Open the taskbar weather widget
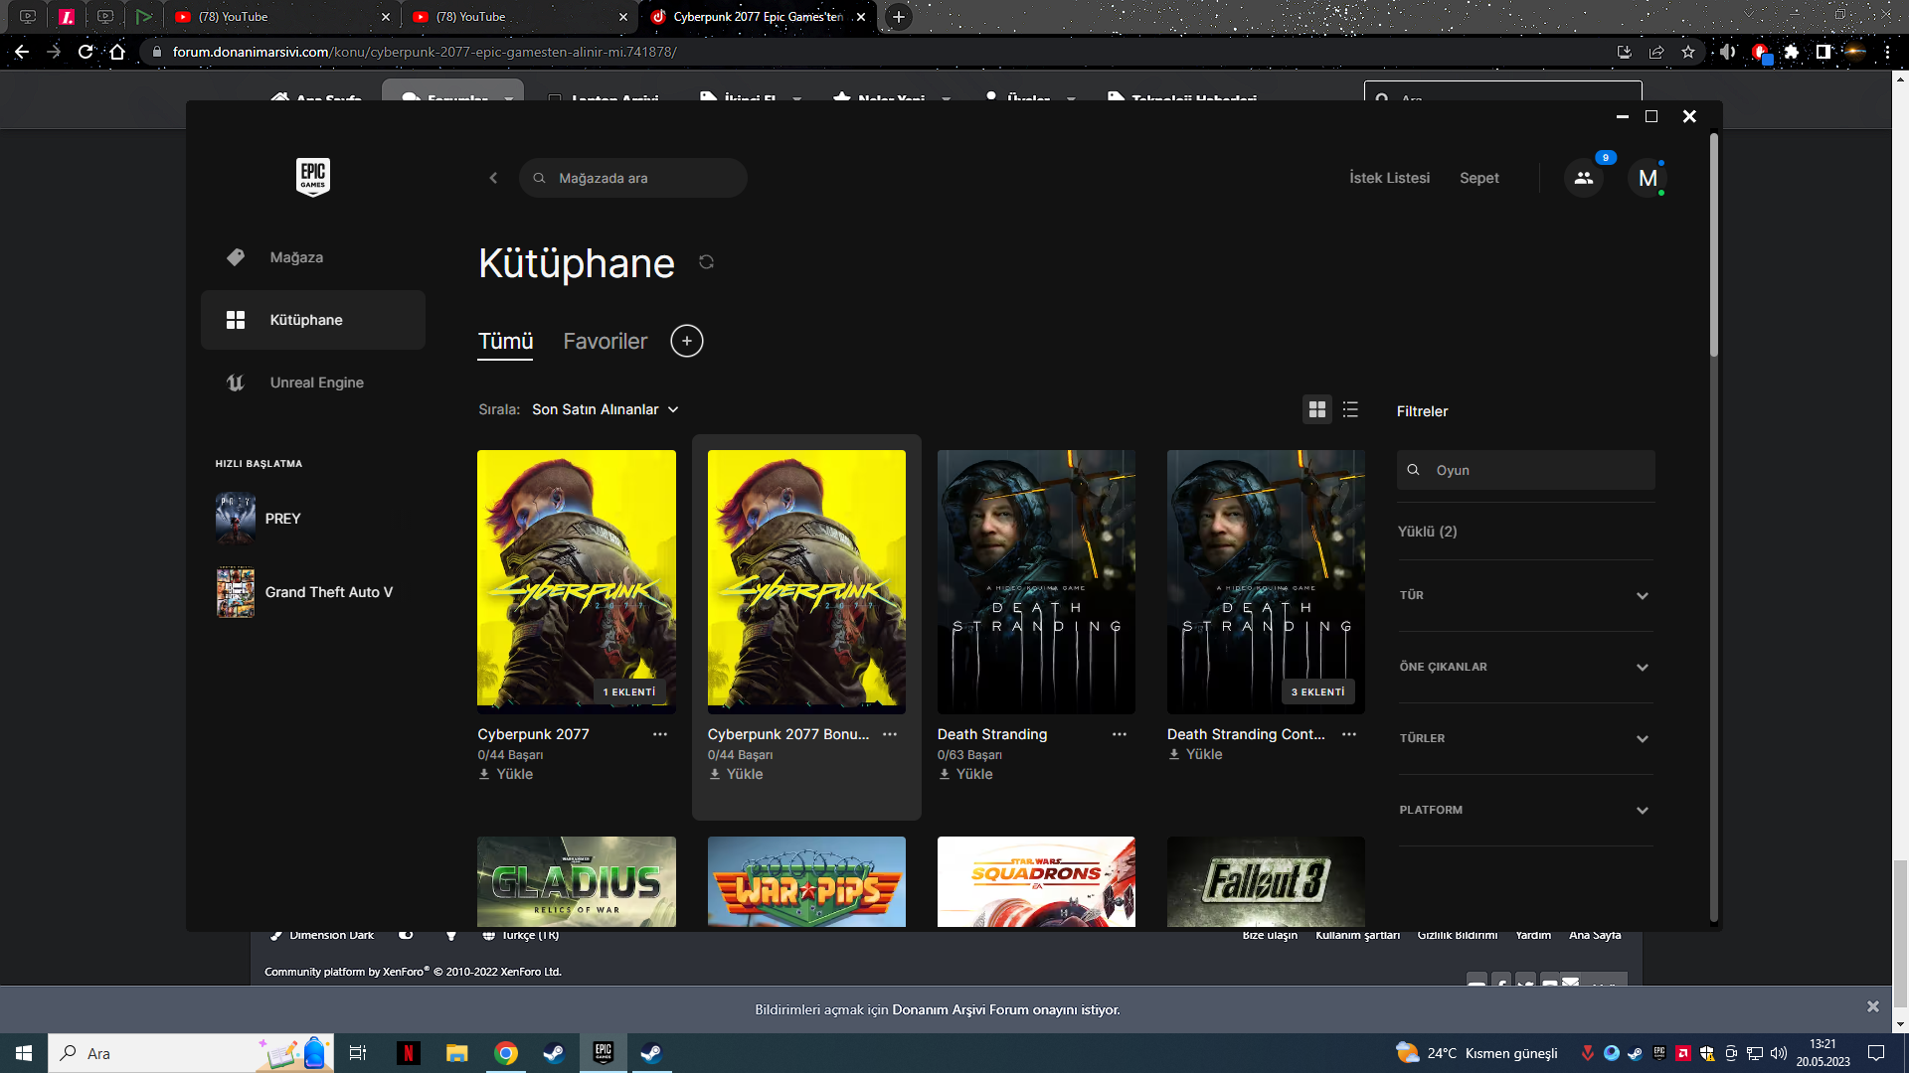Image resolution: width=1909 pixels, height=1073 pixels. (x=1475, y=1053)
